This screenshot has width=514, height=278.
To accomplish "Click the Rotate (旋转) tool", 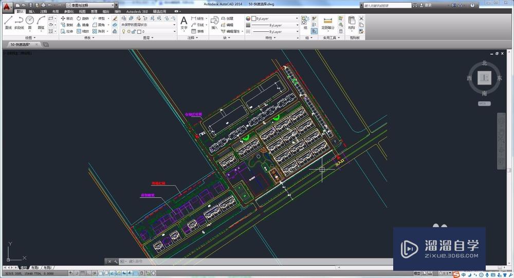I will coord(83,18).
